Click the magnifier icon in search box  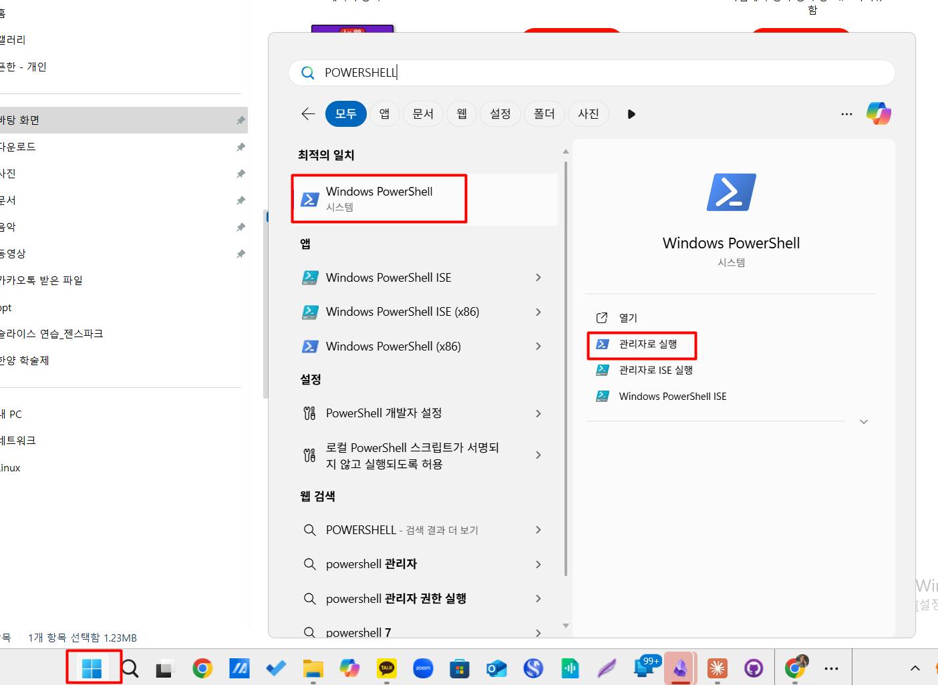point(307,73)
